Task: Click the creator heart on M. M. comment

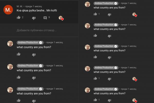Action: [x=61, y=18]
